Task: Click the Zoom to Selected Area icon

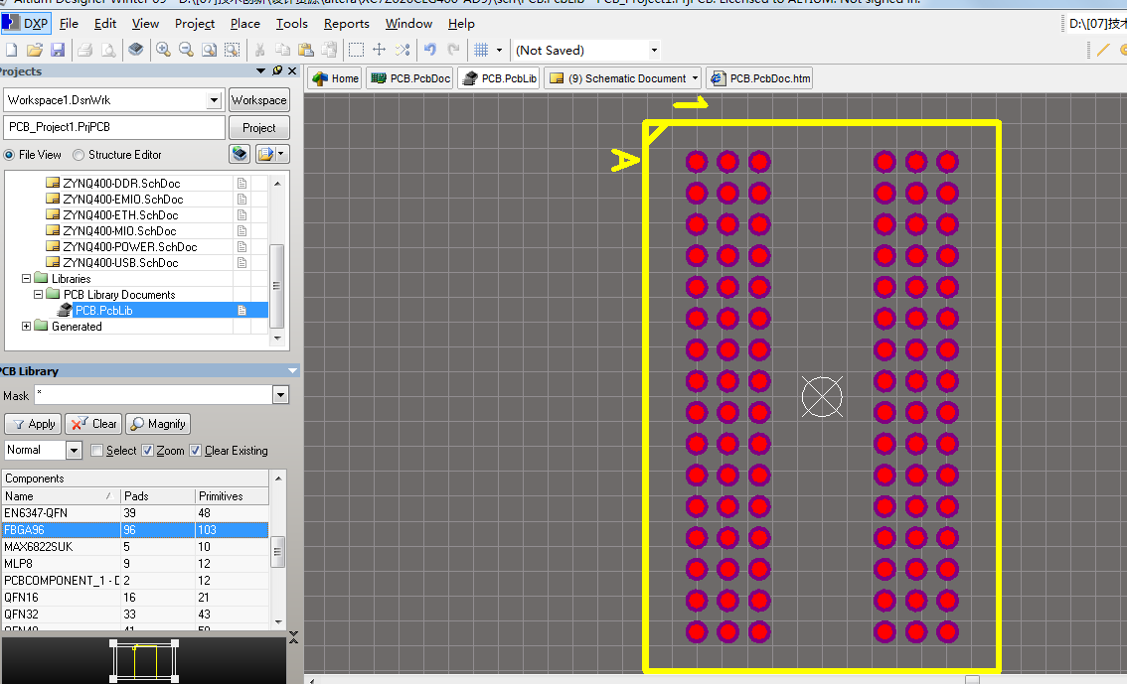Action: tap(233, 51)
